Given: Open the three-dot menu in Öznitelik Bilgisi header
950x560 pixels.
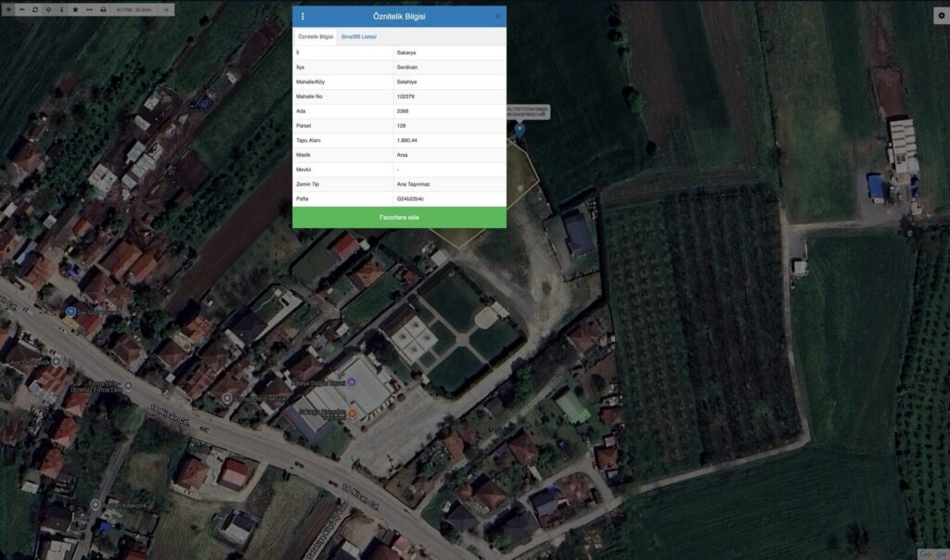Looking at the screenshot, I should click(303, 17).
